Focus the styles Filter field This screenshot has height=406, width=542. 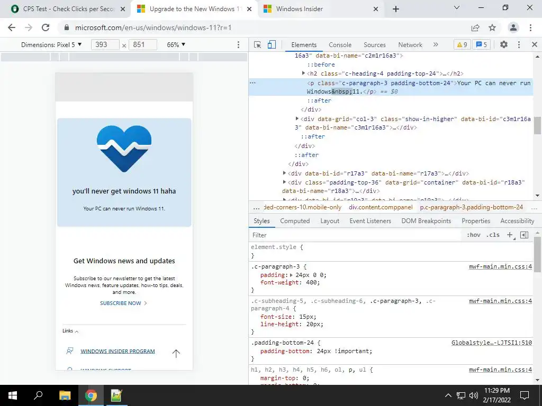pyautogui.click(x=356, y=235)
